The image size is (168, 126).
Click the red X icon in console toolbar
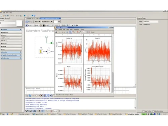(51, 111)
